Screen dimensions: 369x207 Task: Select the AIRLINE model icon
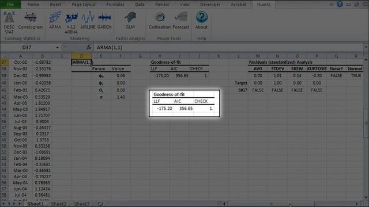pos(88,21)
